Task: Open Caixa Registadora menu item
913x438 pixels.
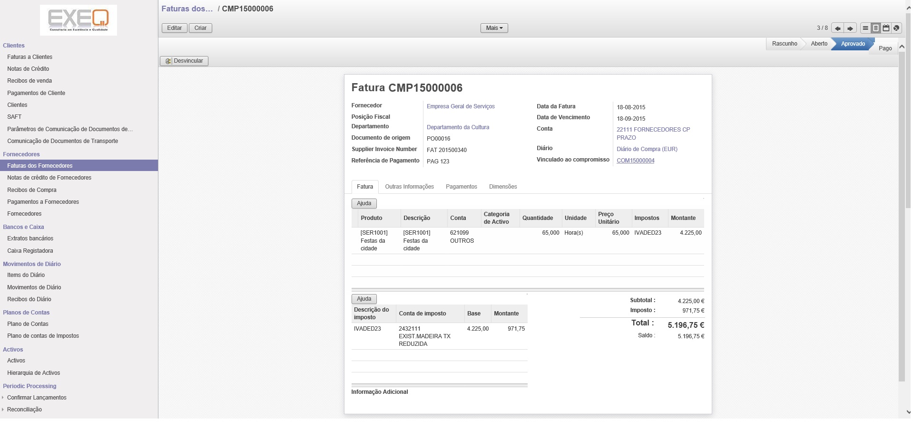Action: click(30, 251)
